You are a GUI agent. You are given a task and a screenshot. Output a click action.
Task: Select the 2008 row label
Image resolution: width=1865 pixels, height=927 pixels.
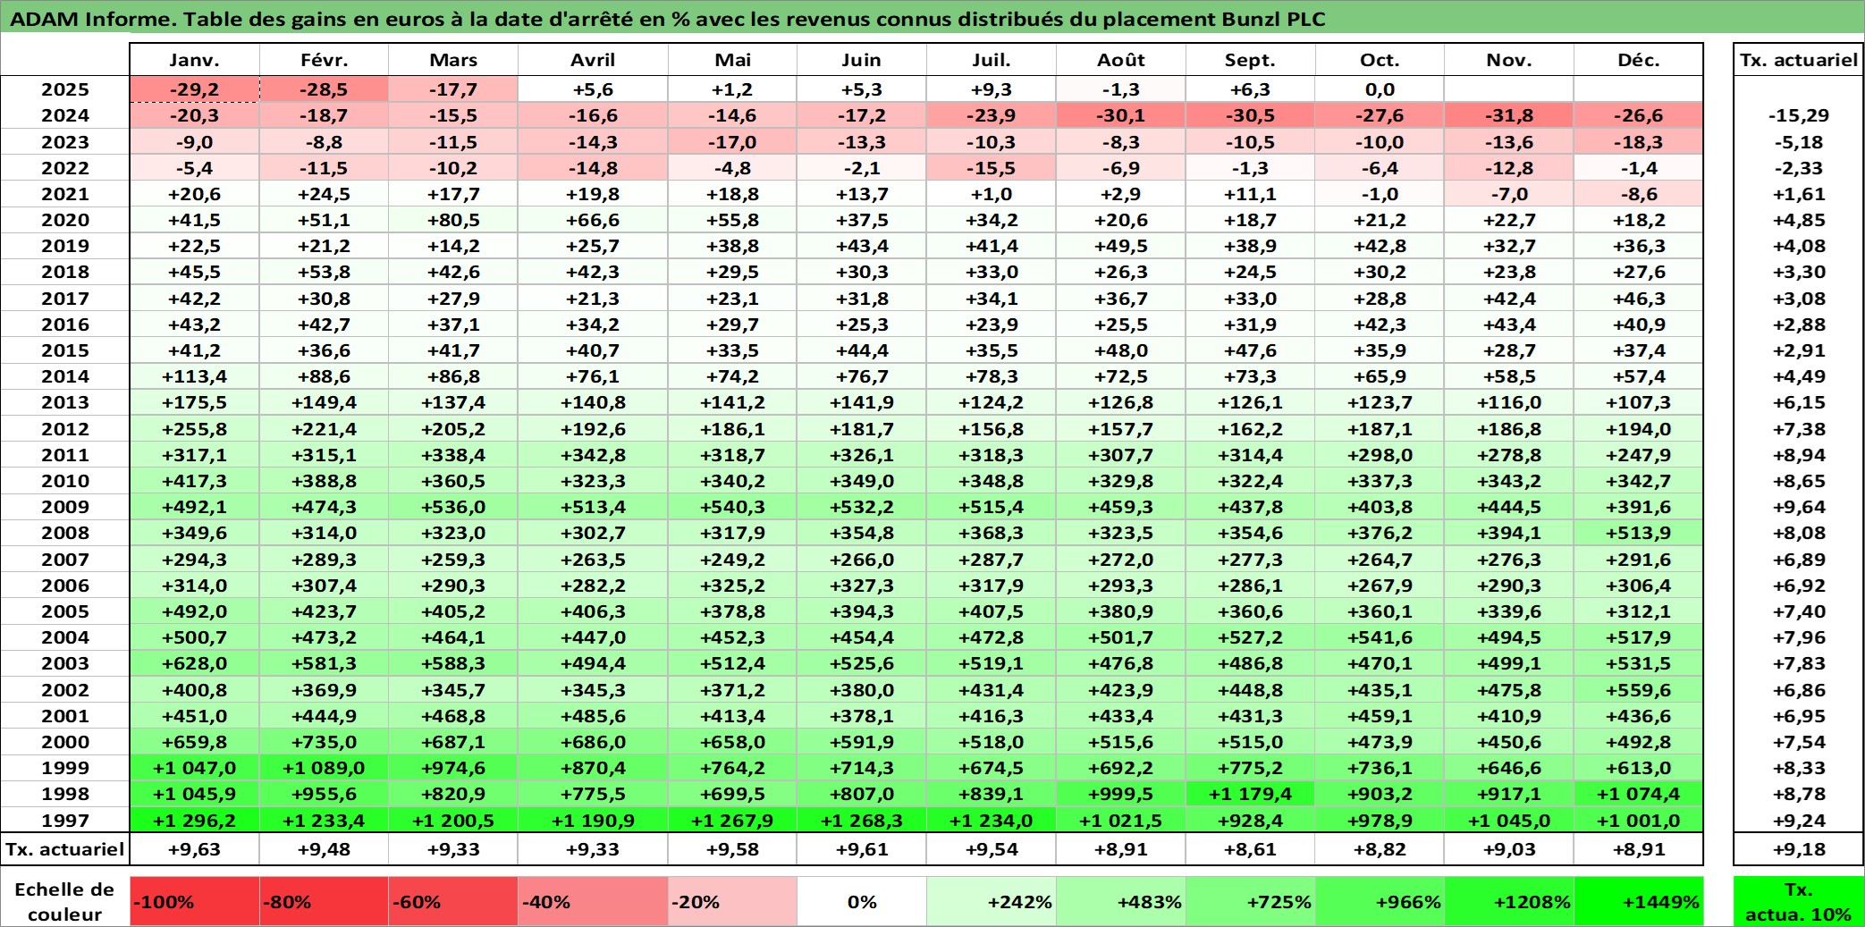pyautogui.click(x=65, y=533)
